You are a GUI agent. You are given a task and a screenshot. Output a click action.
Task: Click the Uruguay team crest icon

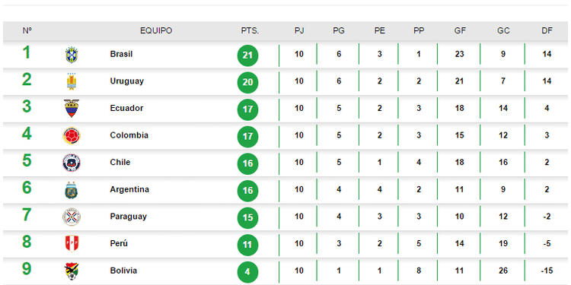[x=72, y=81]
